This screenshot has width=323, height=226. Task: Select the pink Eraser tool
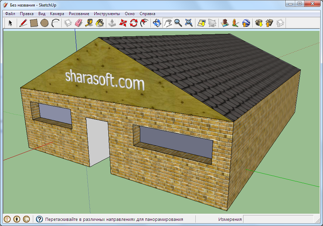click(79, 23)
